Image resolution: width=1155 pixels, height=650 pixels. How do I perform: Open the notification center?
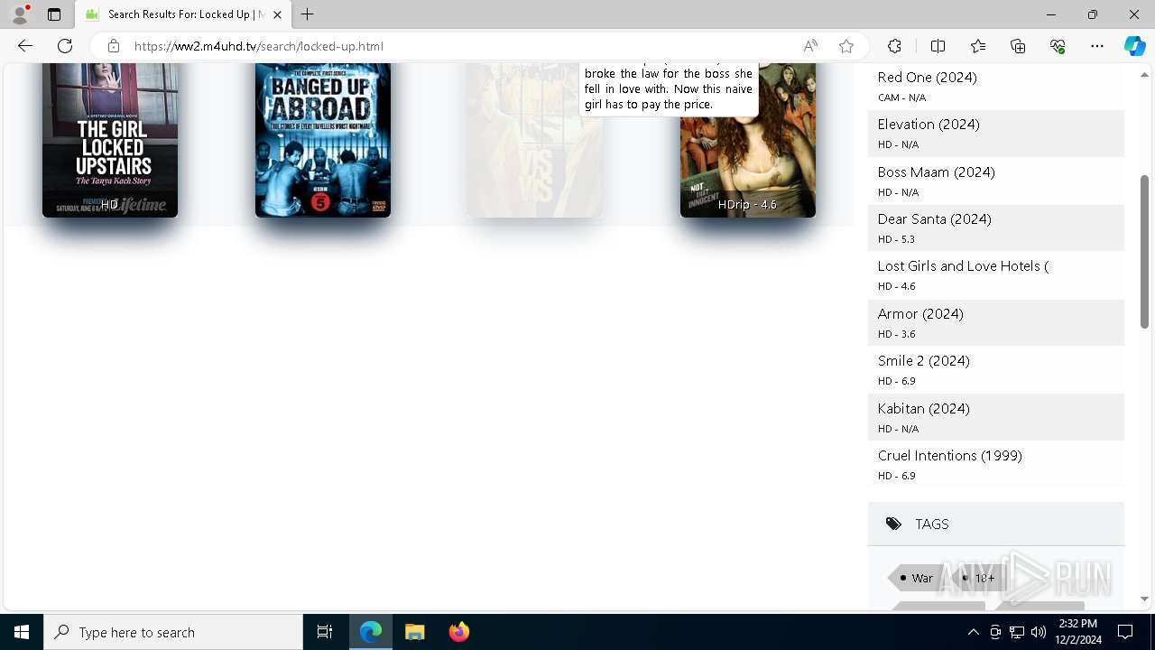click(1125, 632)
